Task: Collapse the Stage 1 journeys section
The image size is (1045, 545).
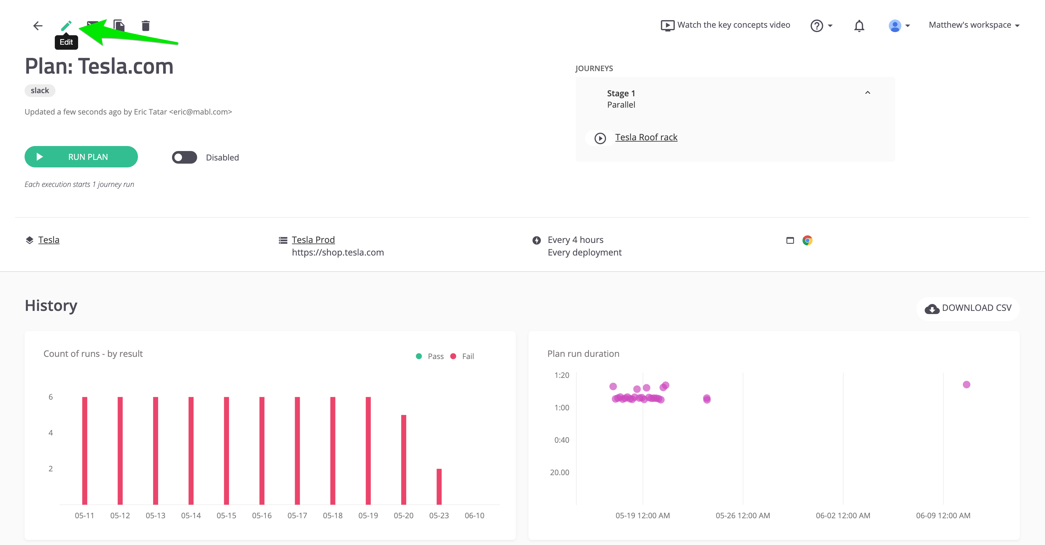Action: [x=867, y=93]
